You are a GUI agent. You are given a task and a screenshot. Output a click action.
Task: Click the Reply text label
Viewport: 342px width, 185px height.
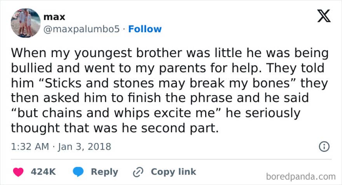point(104,172)
